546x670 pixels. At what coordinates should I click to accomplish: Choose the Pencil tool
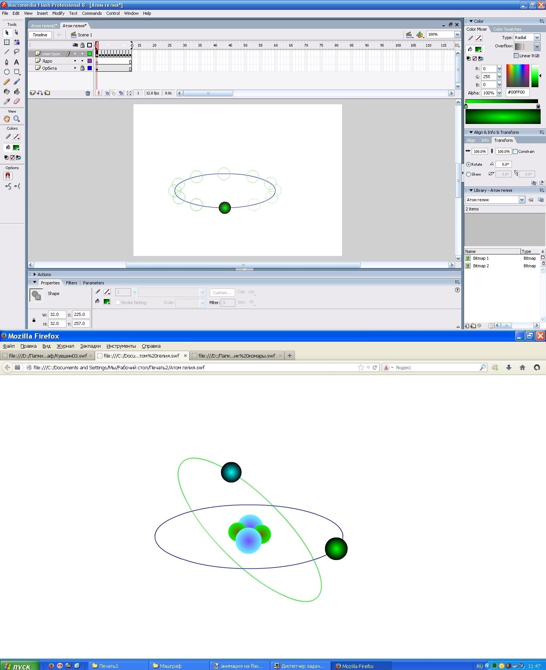coord(7,82)
